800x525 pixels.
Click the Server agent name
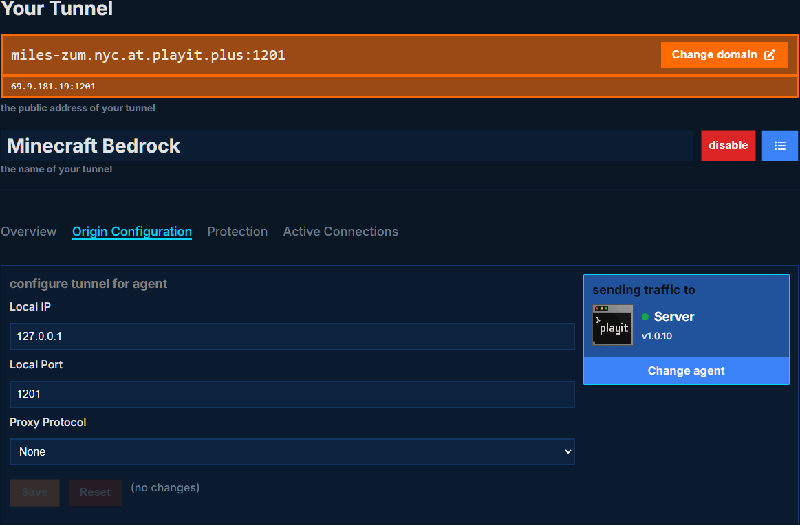tap(674, 317)
